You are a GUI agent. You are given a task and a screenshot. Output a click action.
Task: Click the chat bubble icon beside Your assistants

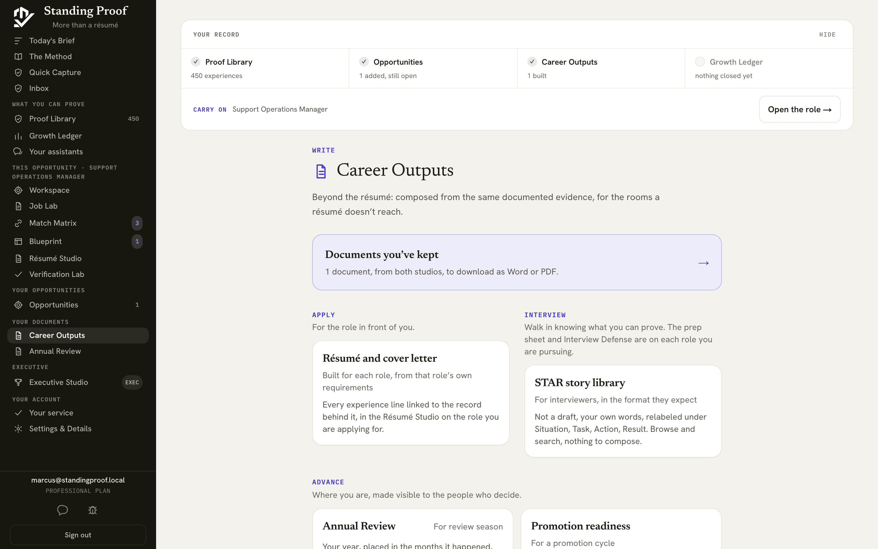(18, 151)
